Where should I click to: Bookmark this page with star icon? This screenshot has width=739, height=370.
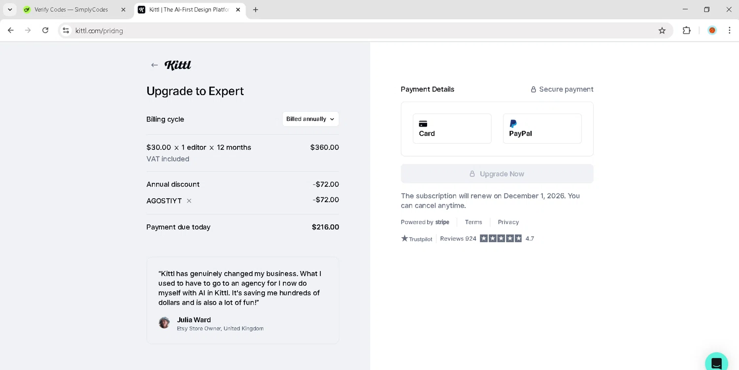662,31
